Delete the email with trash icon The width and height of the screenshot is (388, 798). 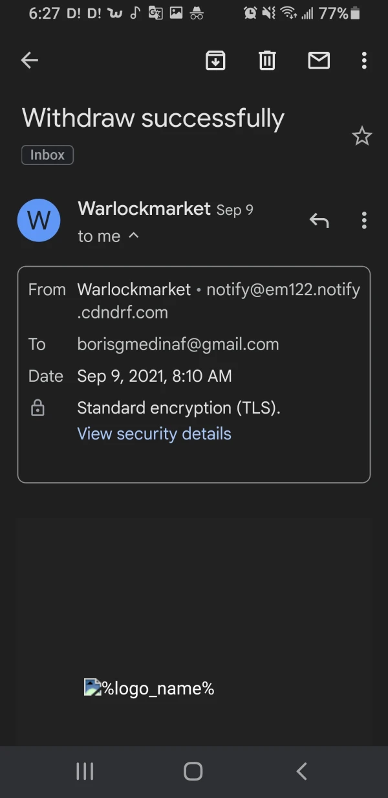pos(267,61)
